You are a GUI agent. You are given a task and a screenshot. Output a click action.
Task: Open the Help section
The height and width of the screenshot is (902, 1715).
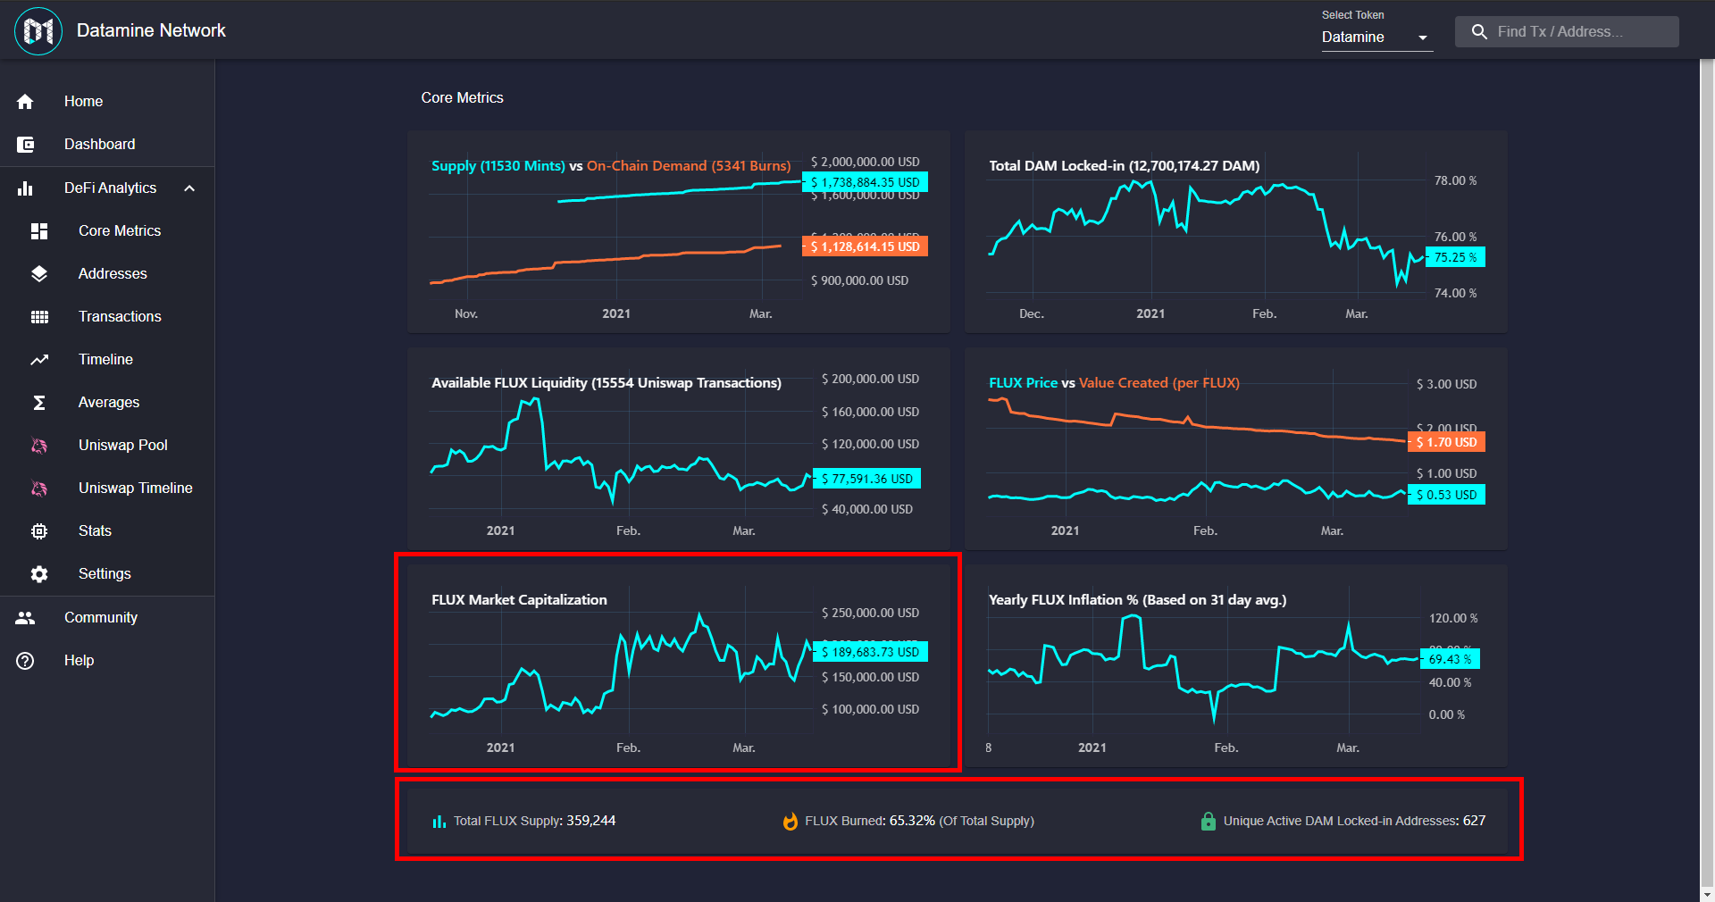click(79, 661)
